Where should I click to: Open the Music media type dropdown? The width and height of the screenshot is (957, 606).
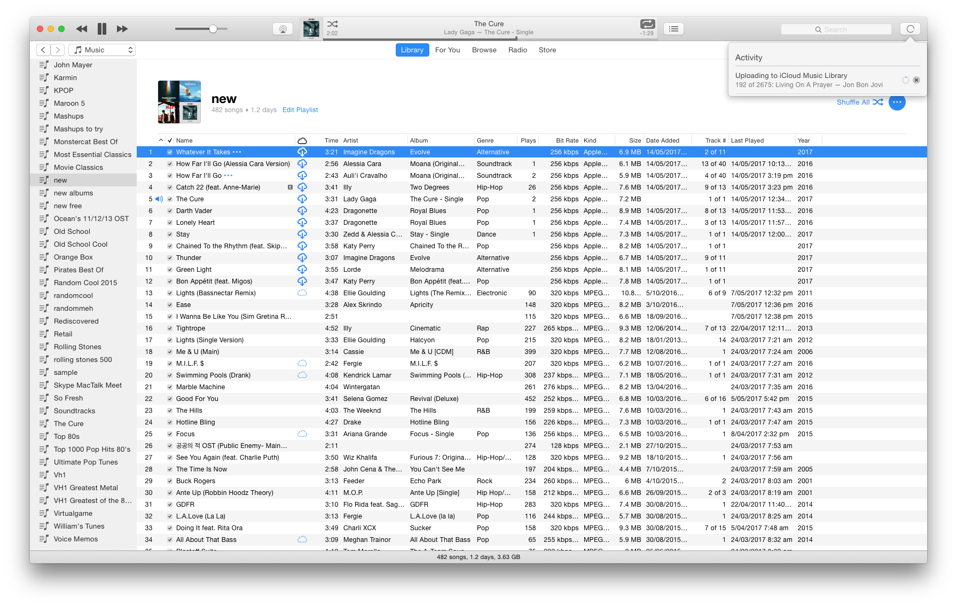click(102, 50)
